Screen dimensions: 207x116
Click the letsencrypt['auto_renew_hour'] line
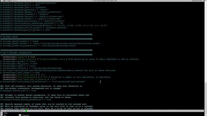tap(24, 75)
